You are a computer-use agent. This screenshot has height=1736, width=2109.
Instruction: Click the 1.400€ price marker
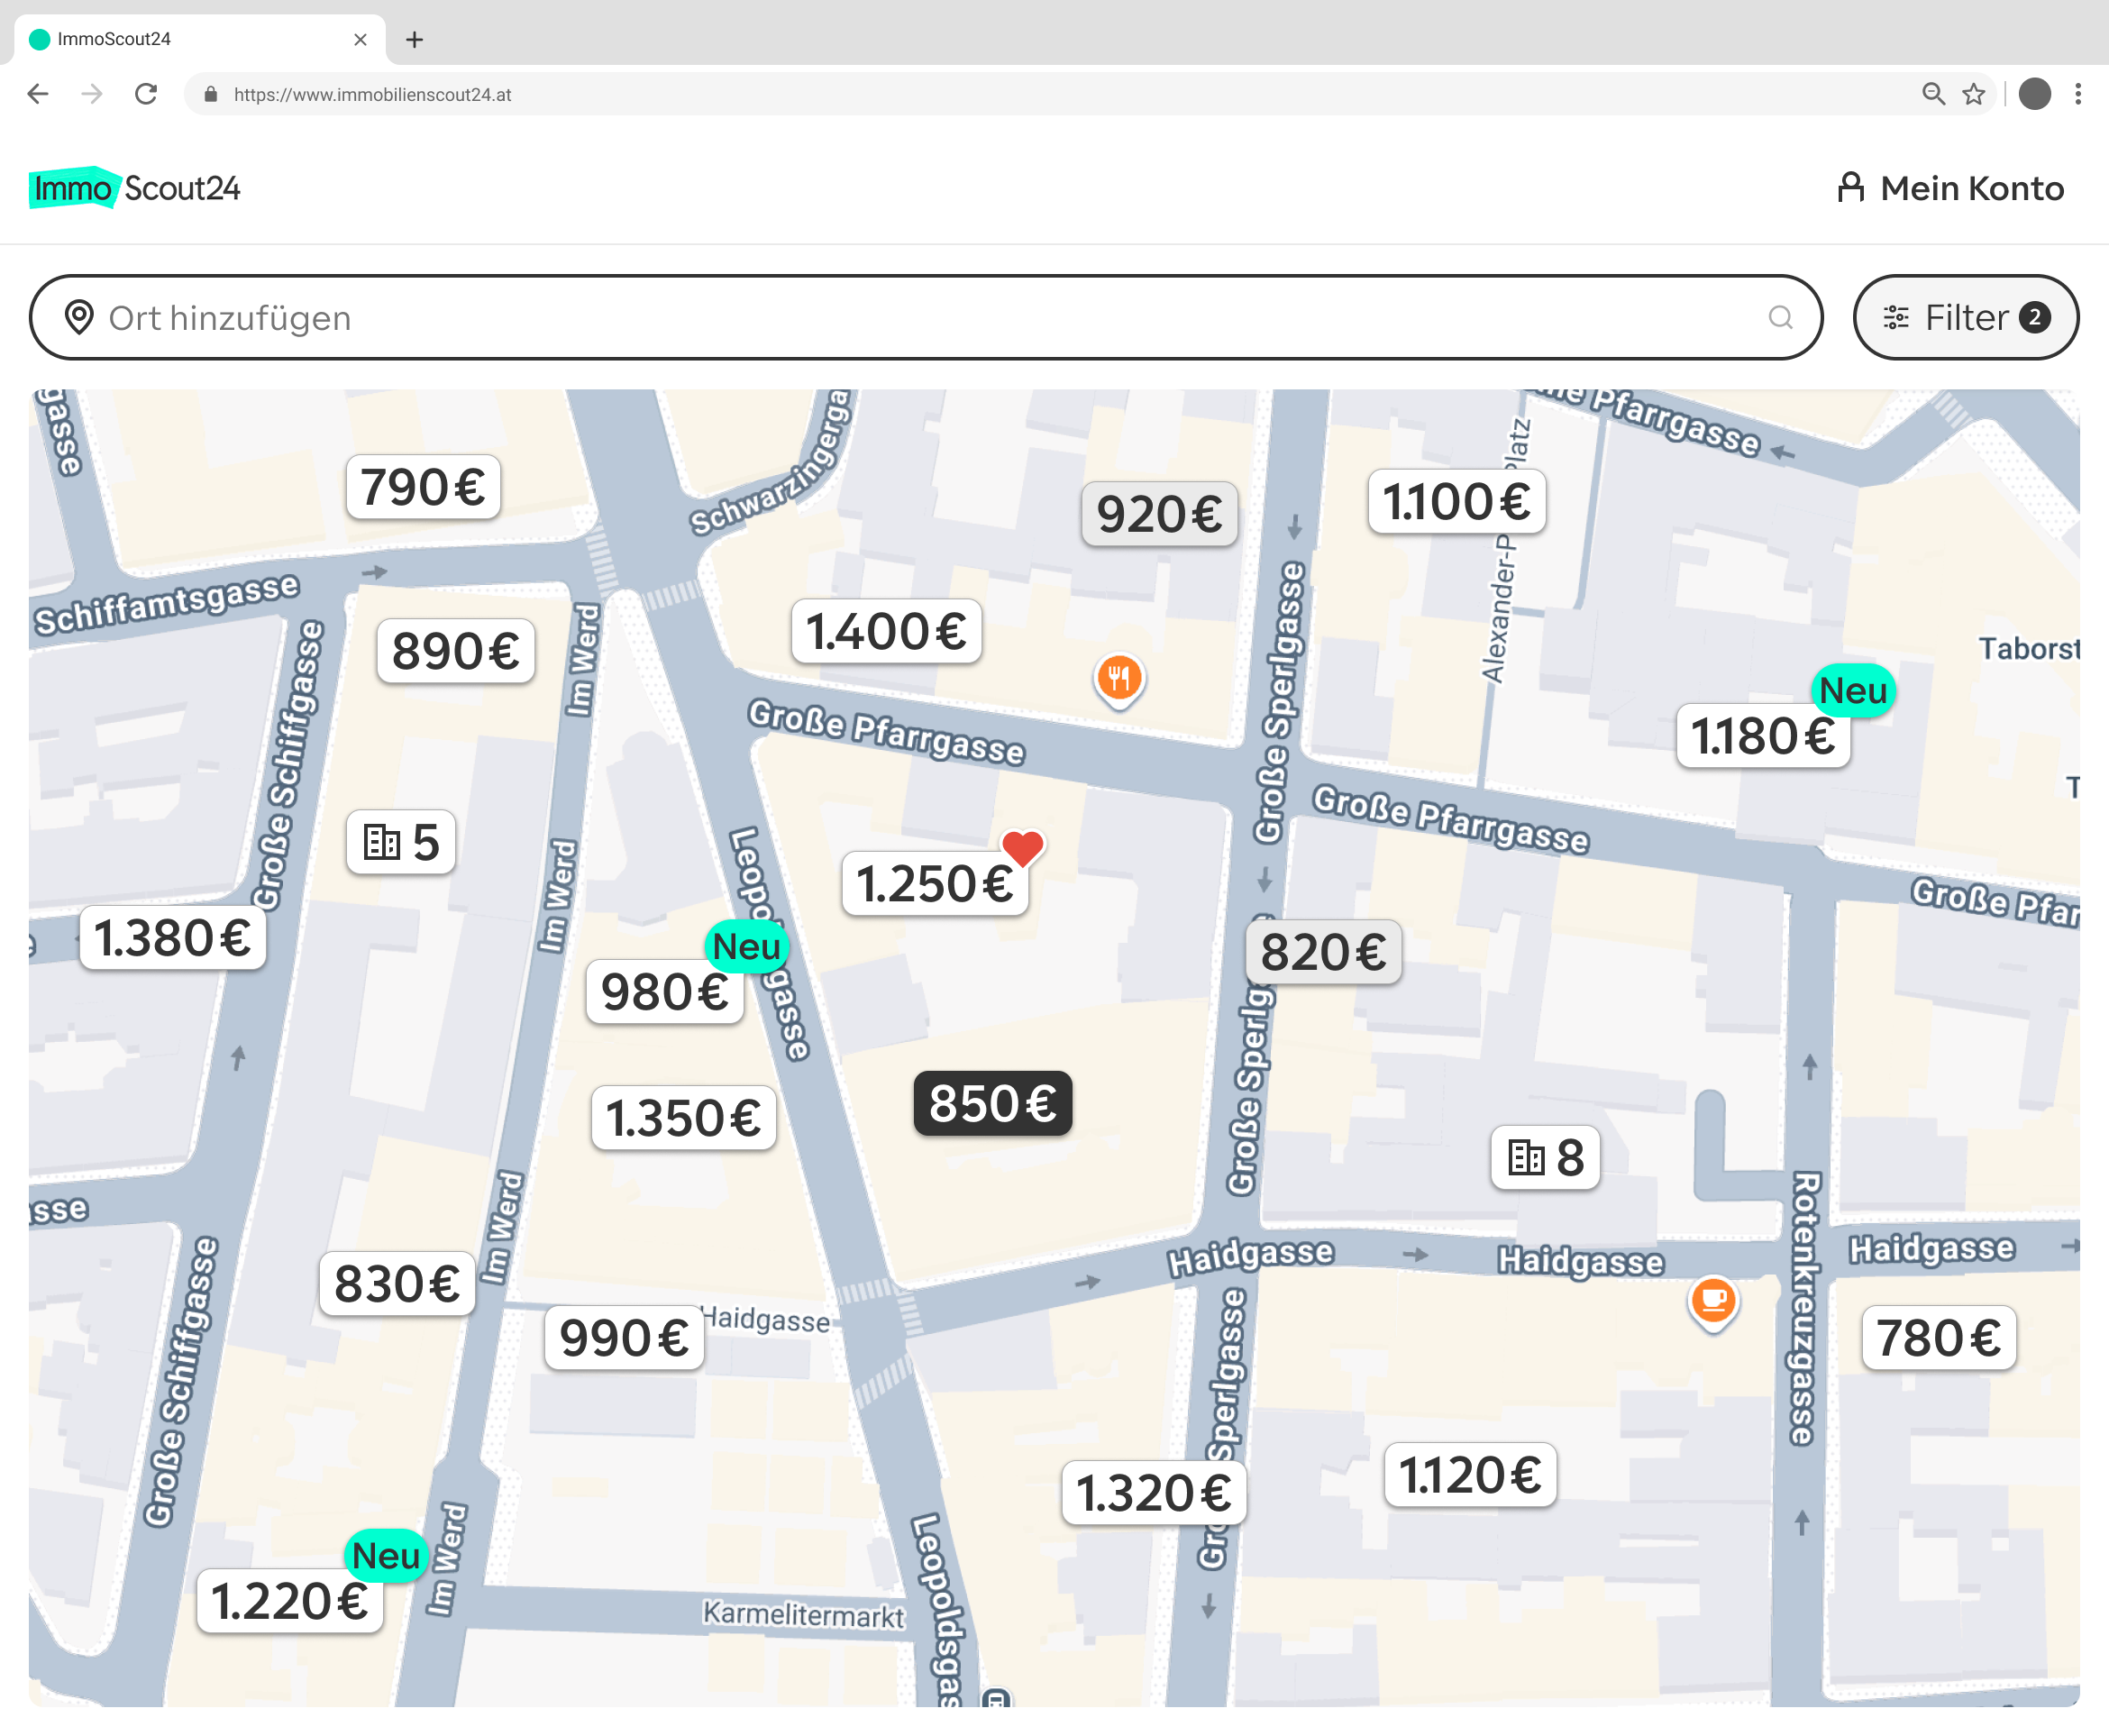pyautogui.click(x=886, y=632)
